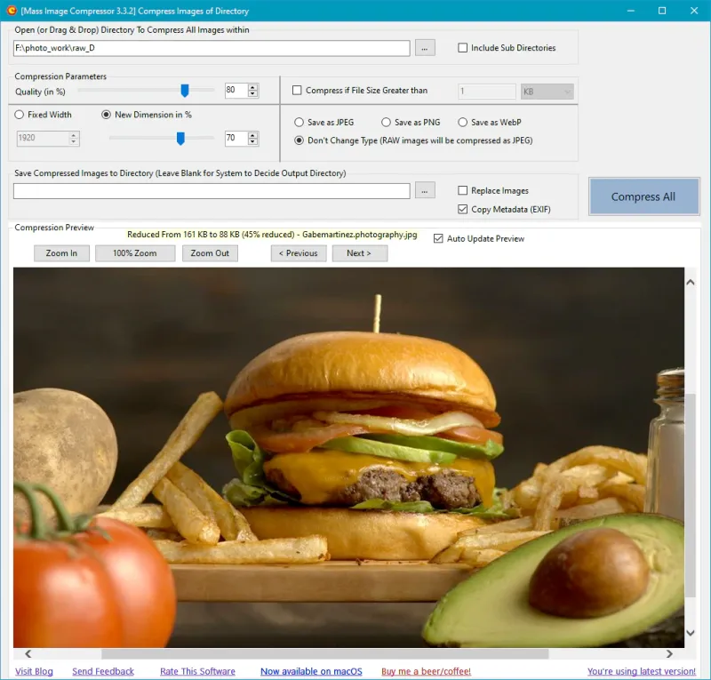Enable Include Sub Directories checkbox
711x680 pixels.
click(x=463, y=48)
